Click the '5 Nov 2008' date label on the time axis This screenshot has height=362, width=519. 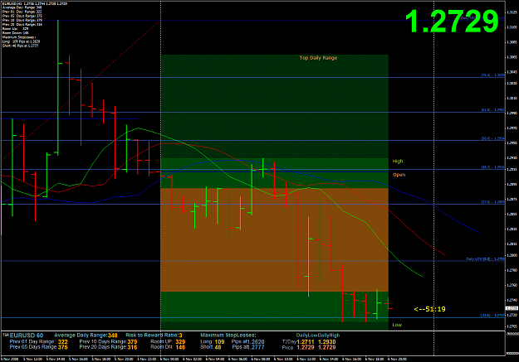point(10,359)
